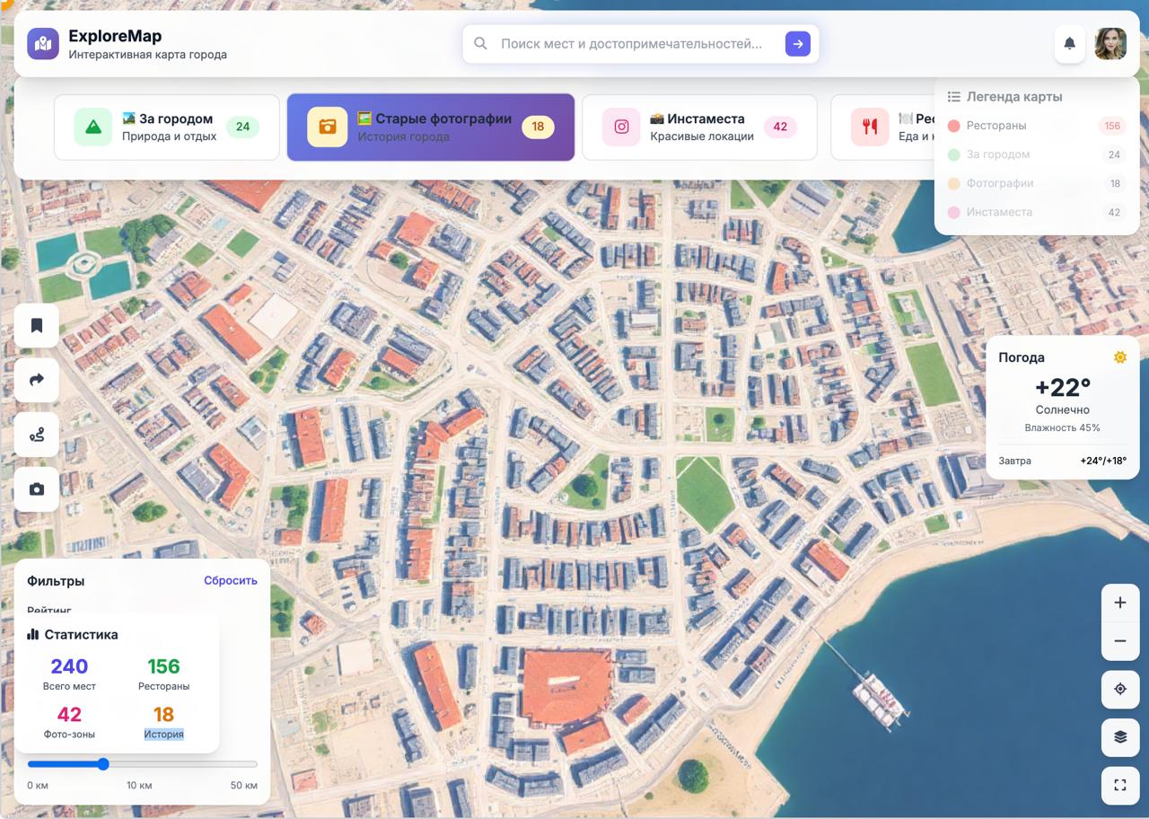Enter fullscreen map mode
The height and width of the screenshot is (819, 1149).
(x=1119, y=785)
